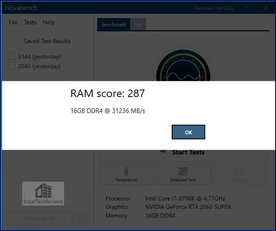The width and height of the screenshot is (276, 231).
Task: Open the Tests menu
Action: click(x=30, y=22)
